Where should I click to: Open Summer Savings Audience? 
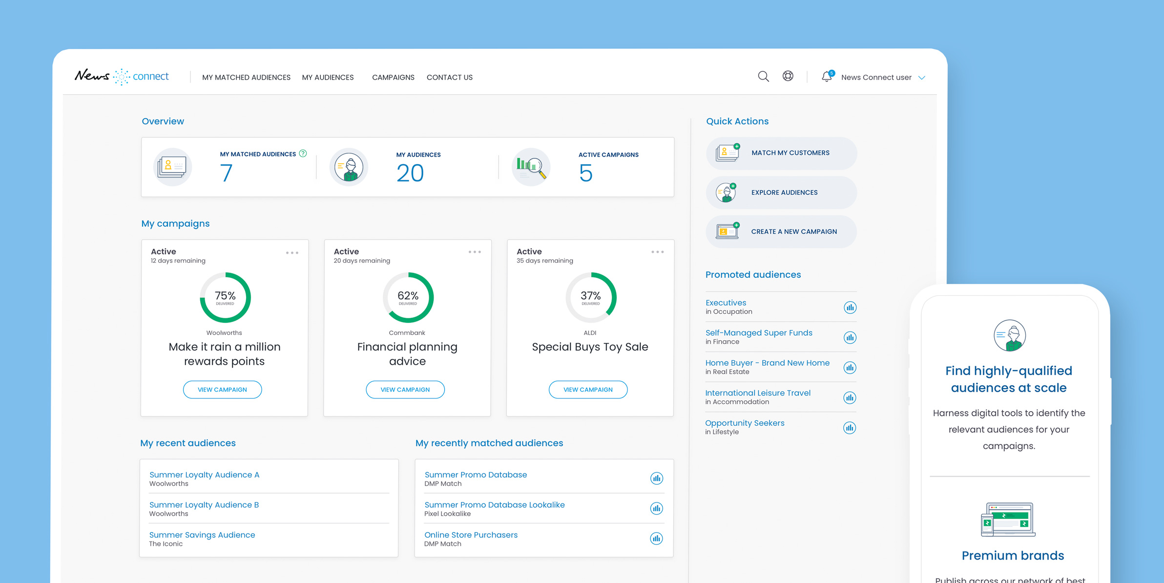pos(202,535)
